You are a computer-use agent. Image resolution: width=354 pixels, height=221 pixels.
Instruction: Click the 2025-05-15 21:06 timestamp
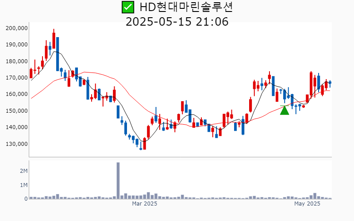pyautogui.click(x=177, y=22)
